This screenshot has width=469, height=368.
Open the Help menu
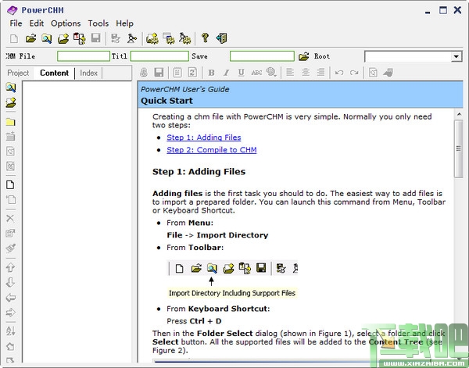pyautogui.click(x=125, y=23)
